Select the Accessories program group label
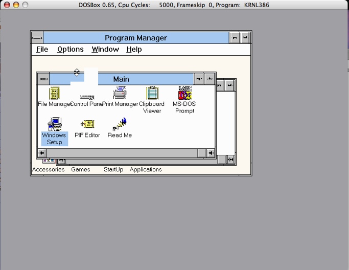Viewport: 349px width, 270px height. coord(49,170)
